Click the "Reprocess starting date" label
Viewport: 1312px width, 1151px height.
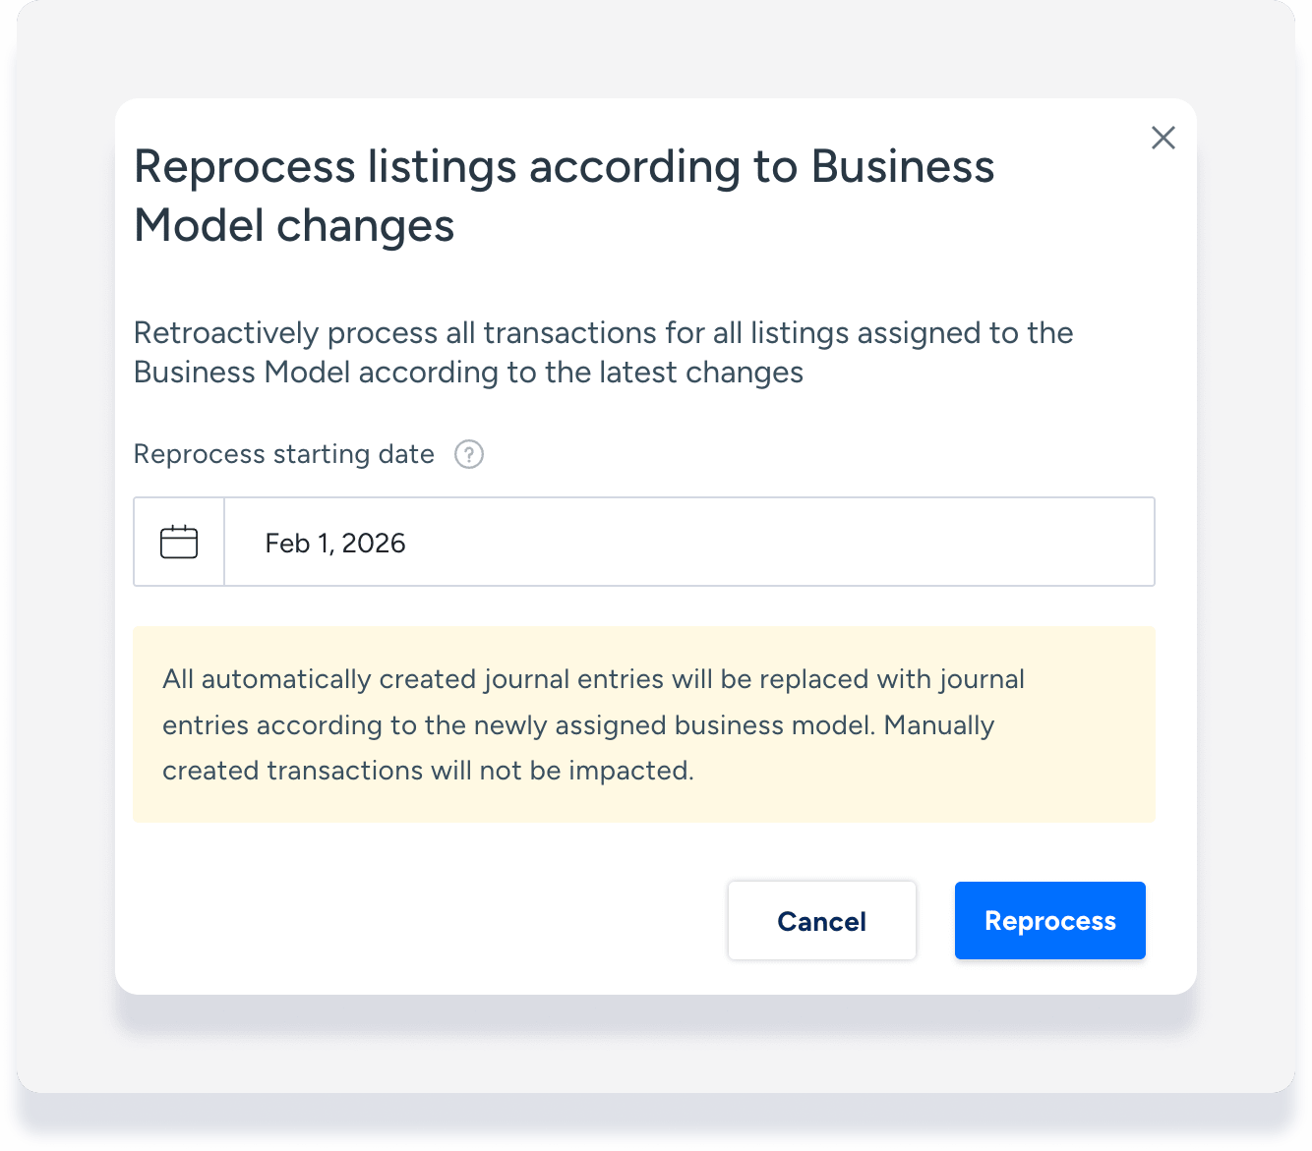[x=283, y=454]
